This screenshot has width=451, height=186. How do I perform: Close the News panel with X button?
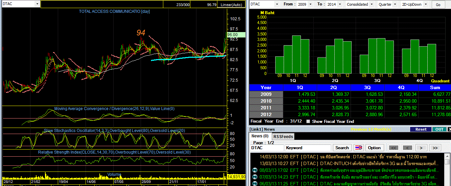point(449,129)
